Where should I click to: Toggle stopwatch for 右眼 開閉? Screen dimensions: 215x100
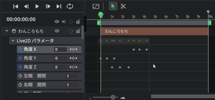(20, 85)
